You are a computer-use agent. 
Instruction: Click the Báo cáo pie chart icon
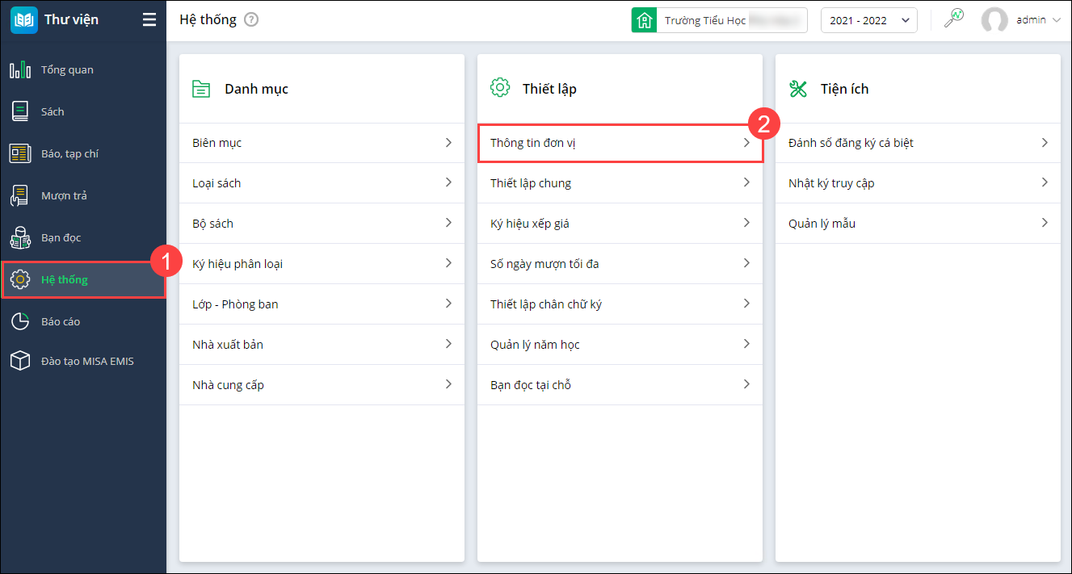pyautogui.click(x=20, y=321)
